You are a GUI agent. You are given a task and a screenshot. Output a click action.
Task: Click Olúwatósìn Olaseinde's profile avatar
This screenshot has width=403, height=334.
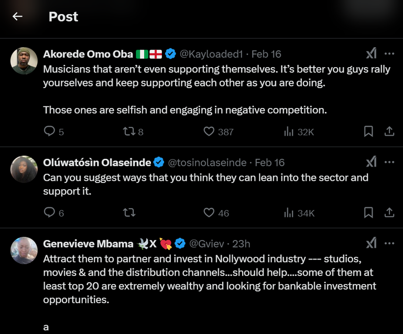pyautogui.click(x=24, y=169)
